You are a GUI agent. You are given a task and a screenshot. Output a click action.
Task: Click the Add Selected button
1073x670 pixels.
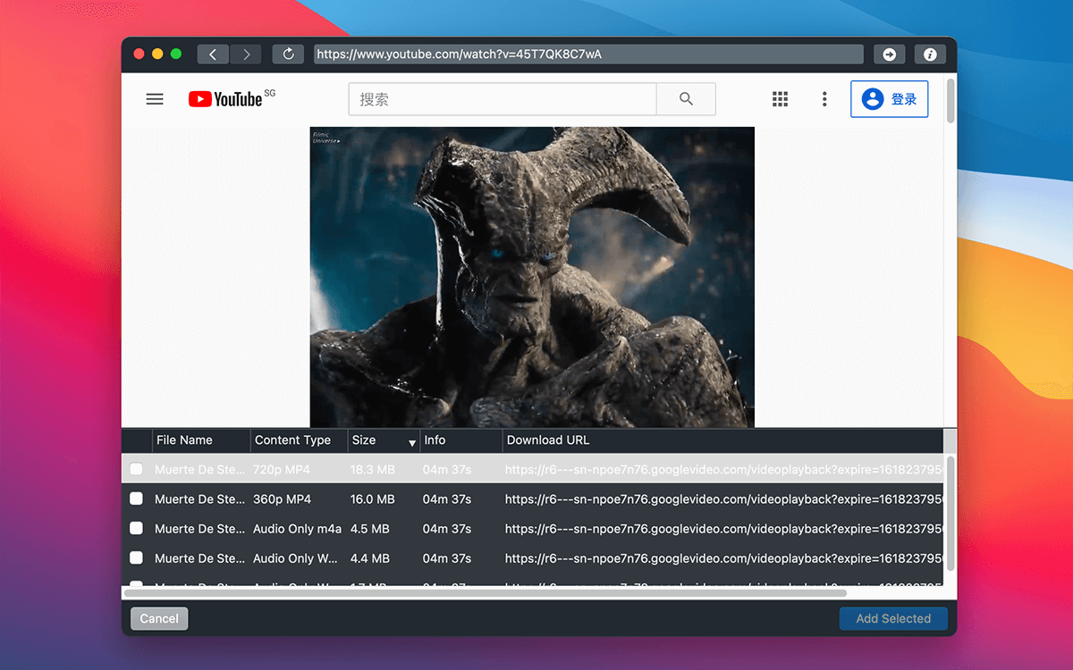[893, 618]
